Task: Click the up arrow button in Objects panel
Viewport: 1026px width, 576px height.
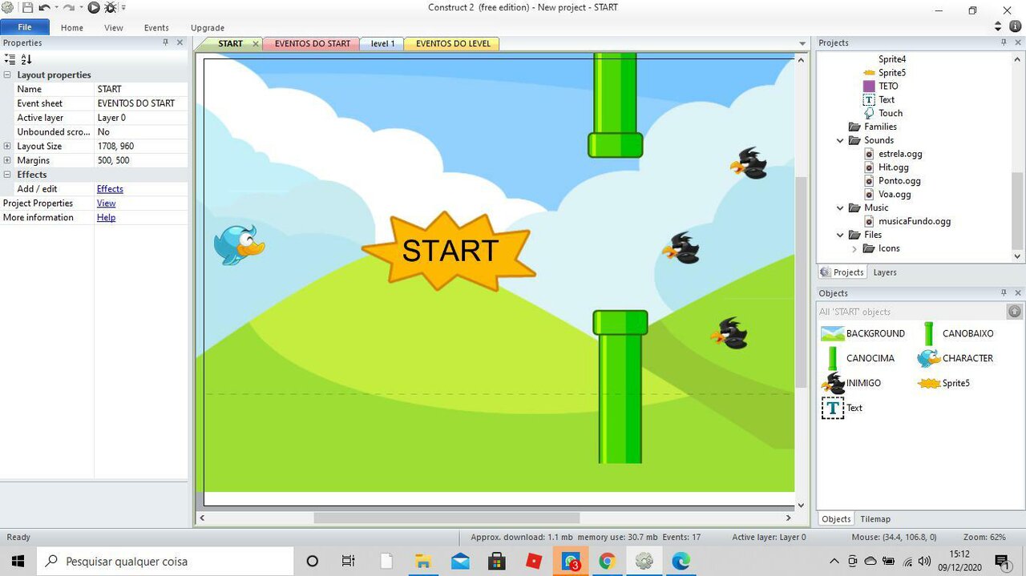Action: [x=1014, y=312]
